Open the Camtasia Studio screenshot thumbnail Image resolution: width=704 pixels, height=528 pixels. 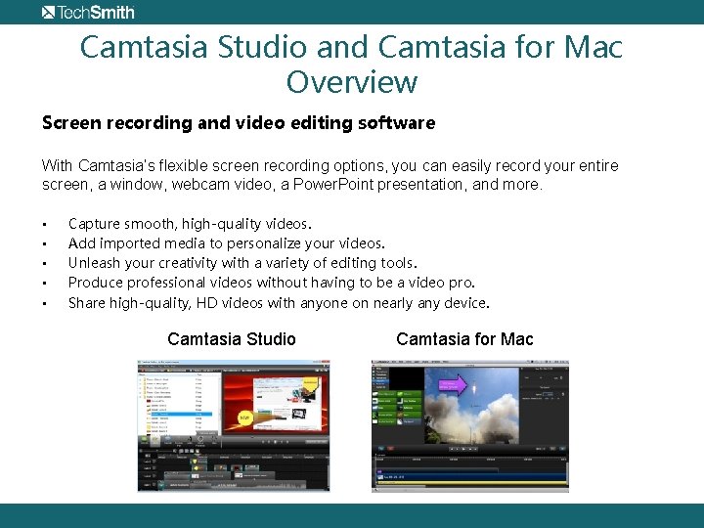point(234,425)
